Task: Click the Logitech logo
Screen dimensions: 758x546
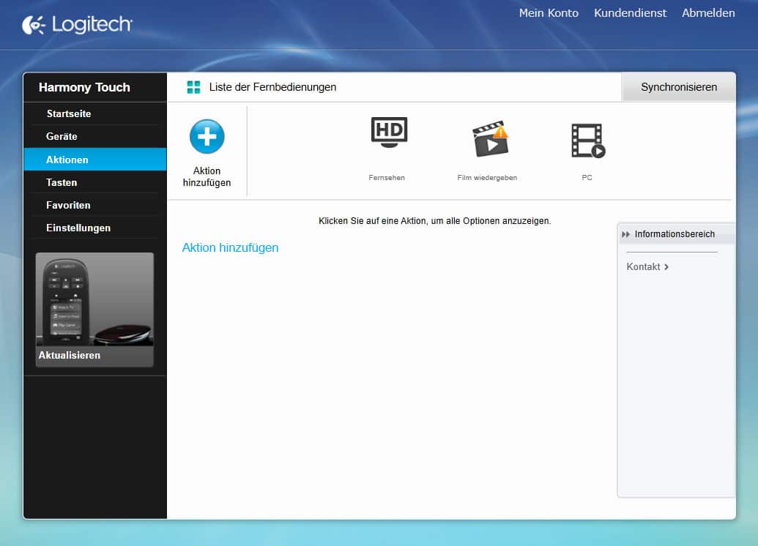Action: pos(78,25)
